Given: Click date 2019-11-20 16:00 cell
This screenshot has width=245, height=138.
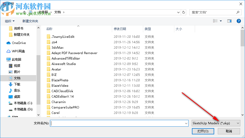Looking at the screenshot, I should pyautogui.click(x=127, y=37).
